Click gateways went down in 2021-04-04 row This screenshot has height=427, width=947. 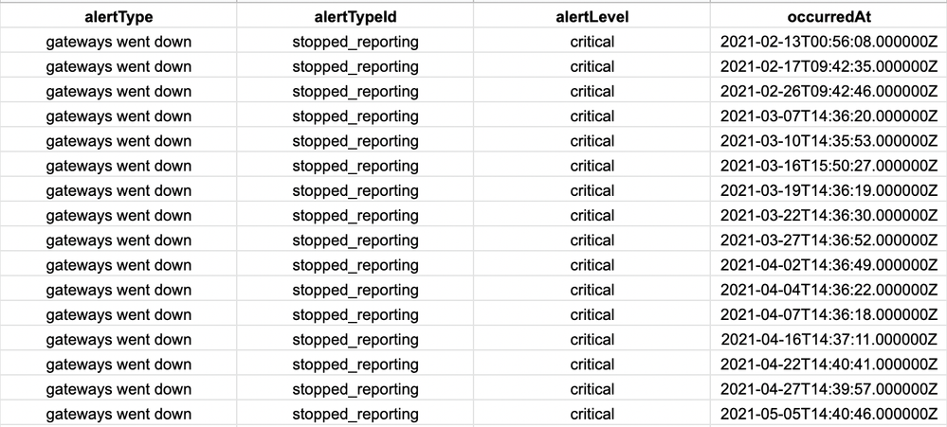[x=118, y=290]
